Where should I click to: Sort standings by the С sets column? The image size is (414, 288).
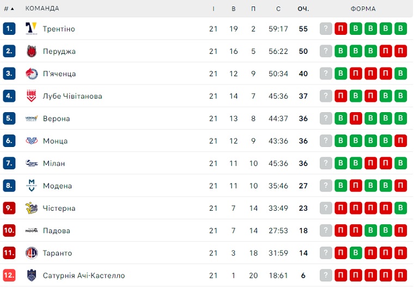278,9
